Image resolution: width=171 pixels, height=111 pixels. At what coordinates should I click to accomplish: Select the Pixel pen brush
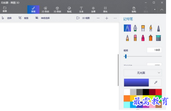[159, 28]
